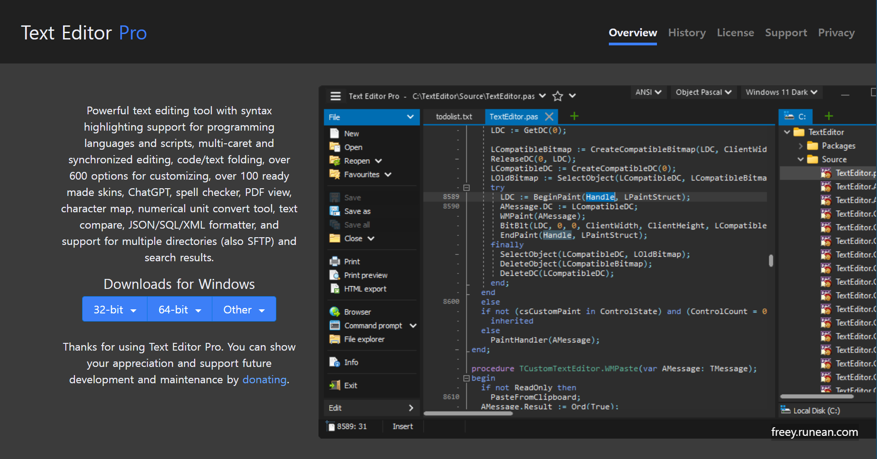Follow the donating link

click(x=264, y=380)
